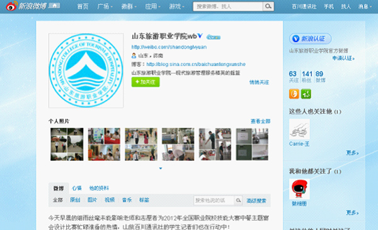The width and height of the screenshot is (378, 230).
Task: Open sixth personal photo thumbnail
Action: coord(252,144)
